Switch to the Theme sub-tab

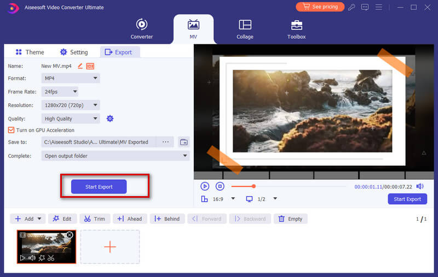pos(30,52)
